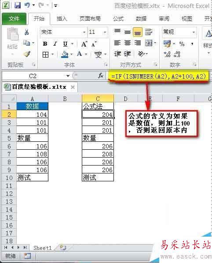Switch to the 视图 (View) ribbon tab

[187, 18]
